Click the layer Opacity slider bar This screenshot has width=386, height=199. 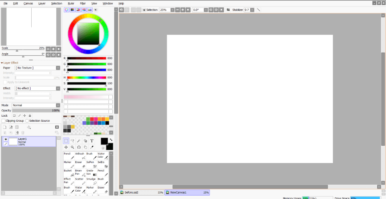[36, 111]
